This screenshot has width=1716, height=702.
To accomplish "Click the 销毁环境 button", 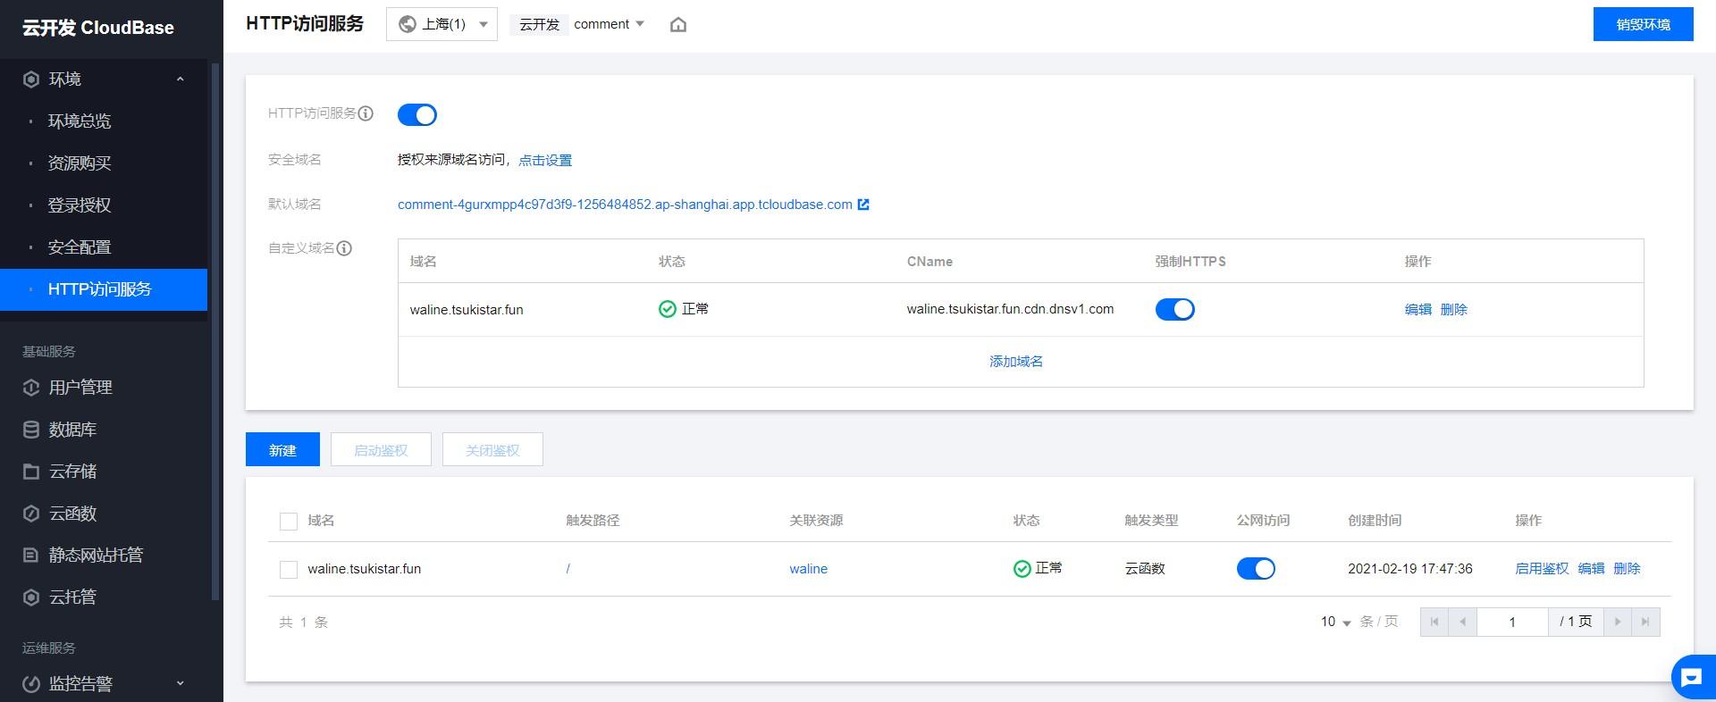I will 1643,24.
